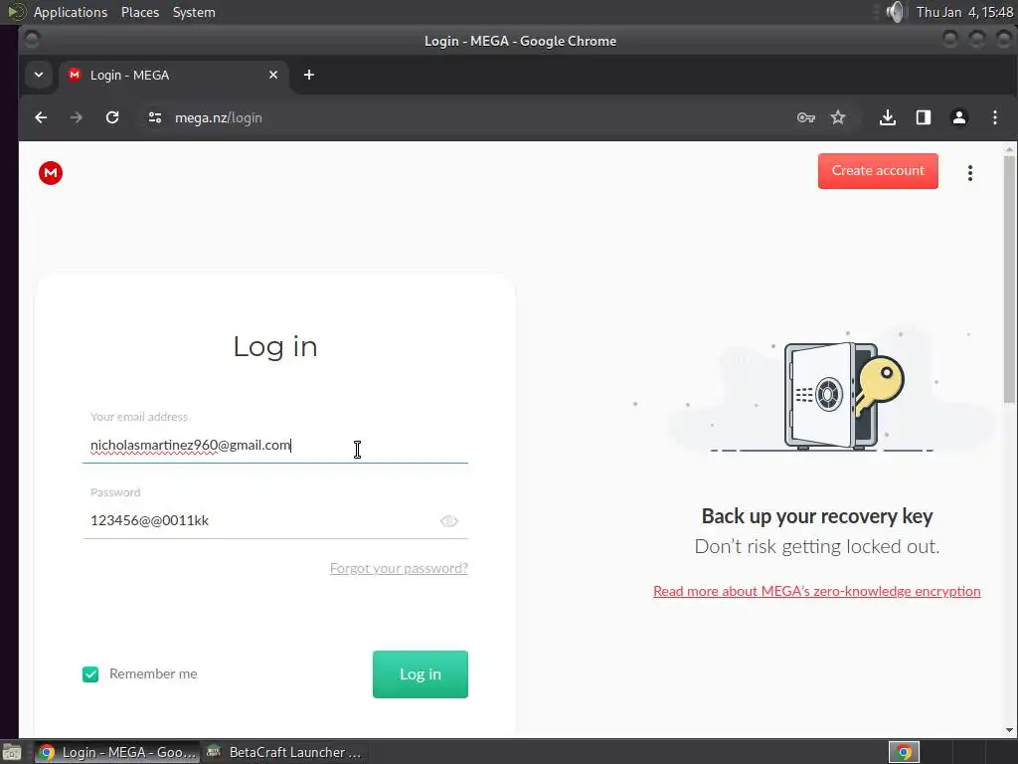Select the Login - MEGA taskbar entry
This screenshot has width=1018, height=764.
pos(117,752)
